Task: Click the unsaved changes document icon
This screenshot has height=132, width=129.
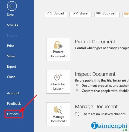Action: click(x=77, y=114)
